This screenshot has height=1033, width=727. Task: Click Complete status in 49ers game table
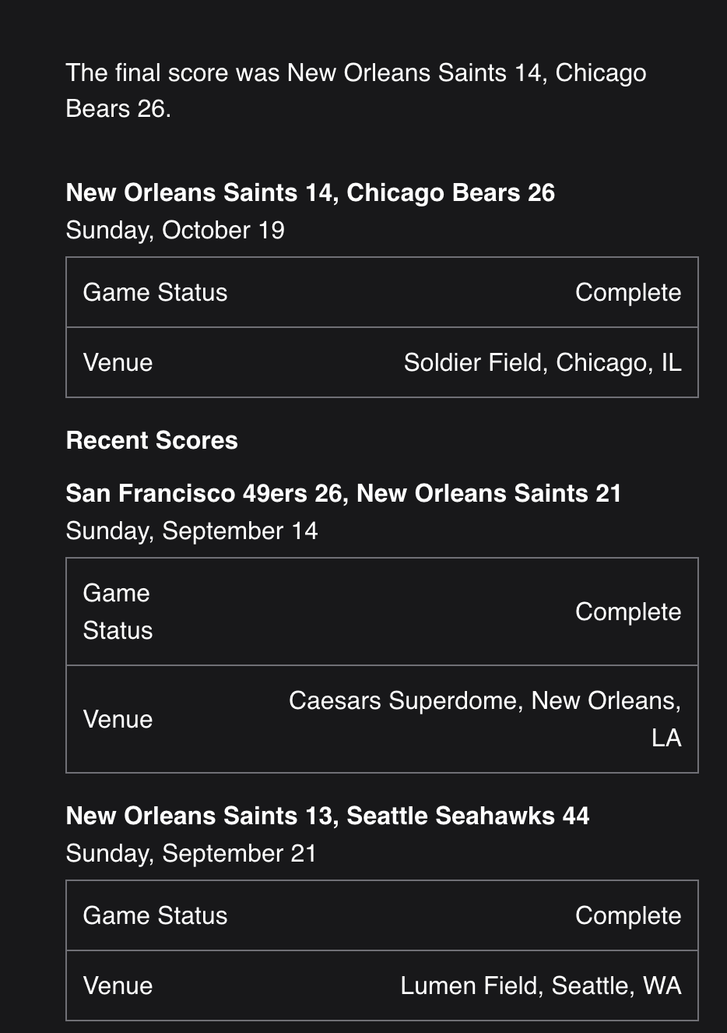coord(627,612)
